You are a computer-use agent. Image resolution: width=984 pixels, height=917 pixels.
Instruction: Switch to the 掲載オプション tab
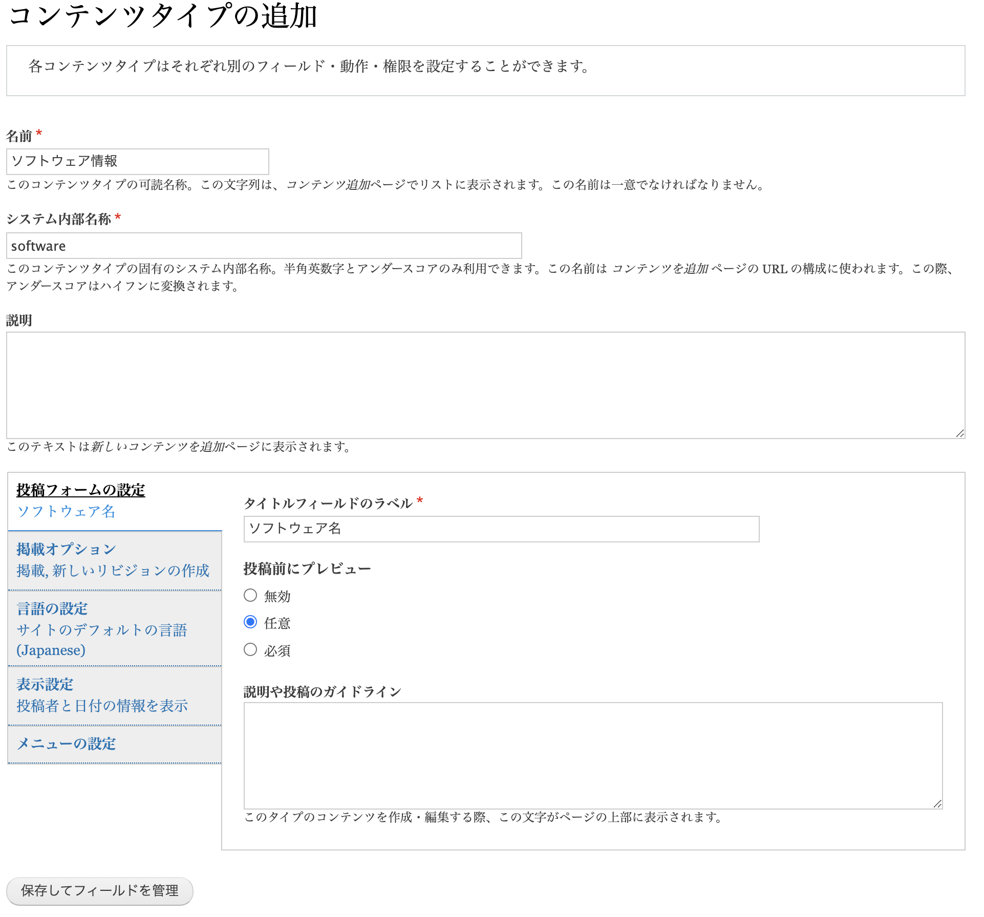(66, 549)
